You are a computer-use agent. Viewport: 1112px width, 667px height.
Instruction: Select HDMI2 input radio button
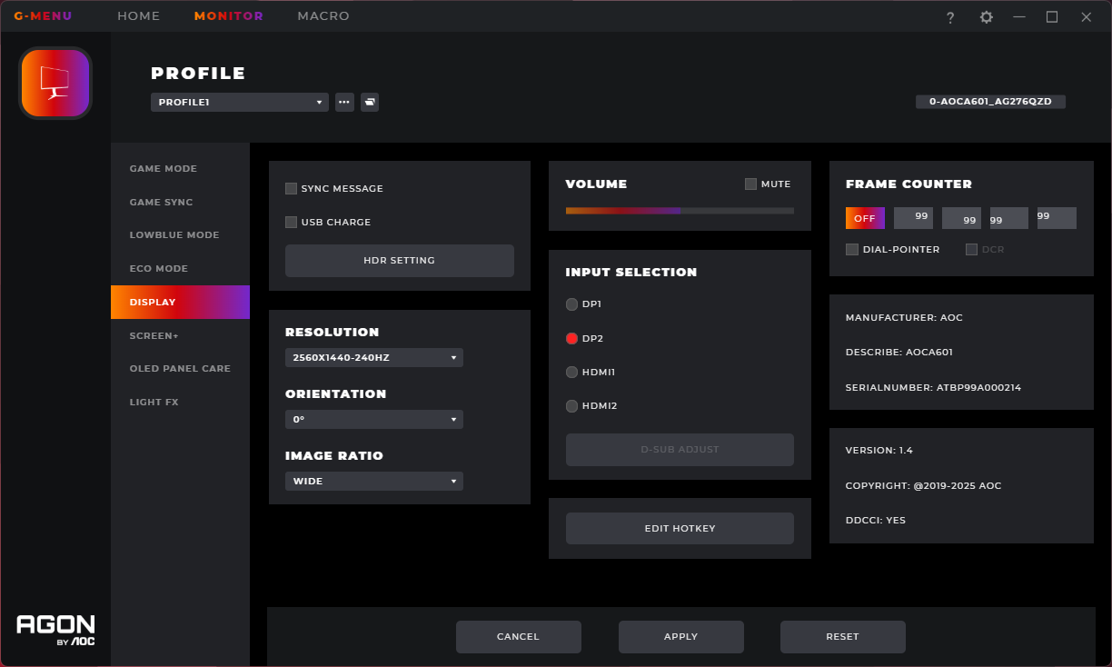click(571, 406)
